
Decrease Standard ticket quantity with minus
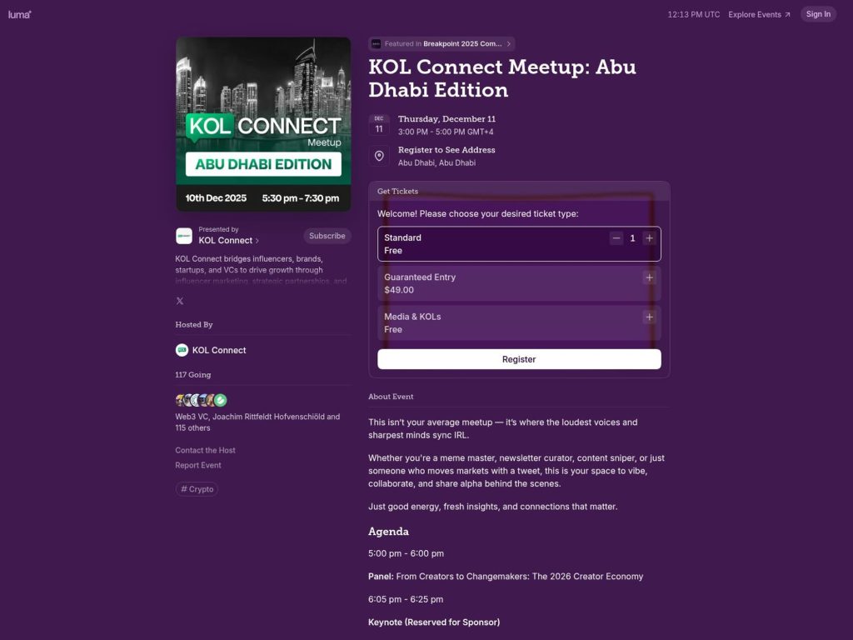(x=616, y=237)
